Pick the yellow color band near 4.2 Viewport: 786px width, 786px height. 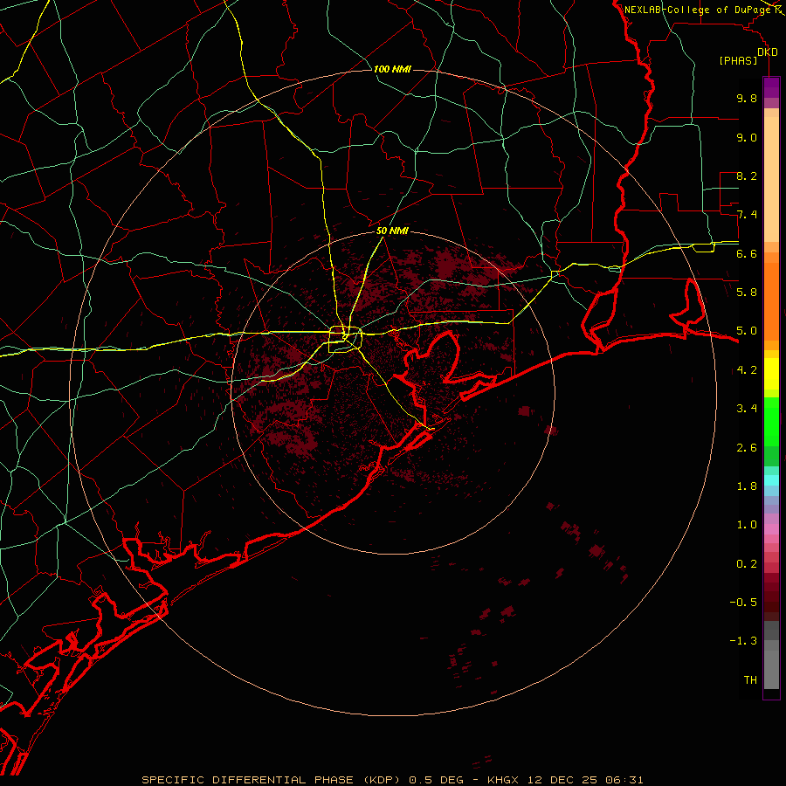[771, 374]
